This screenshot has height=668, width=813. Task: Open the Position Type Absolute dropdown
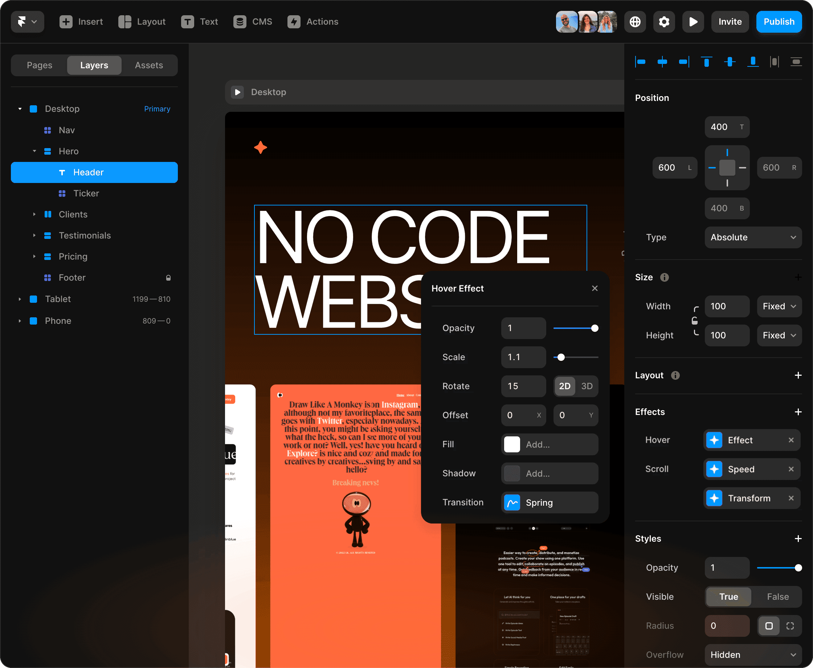tap(753, 237)
